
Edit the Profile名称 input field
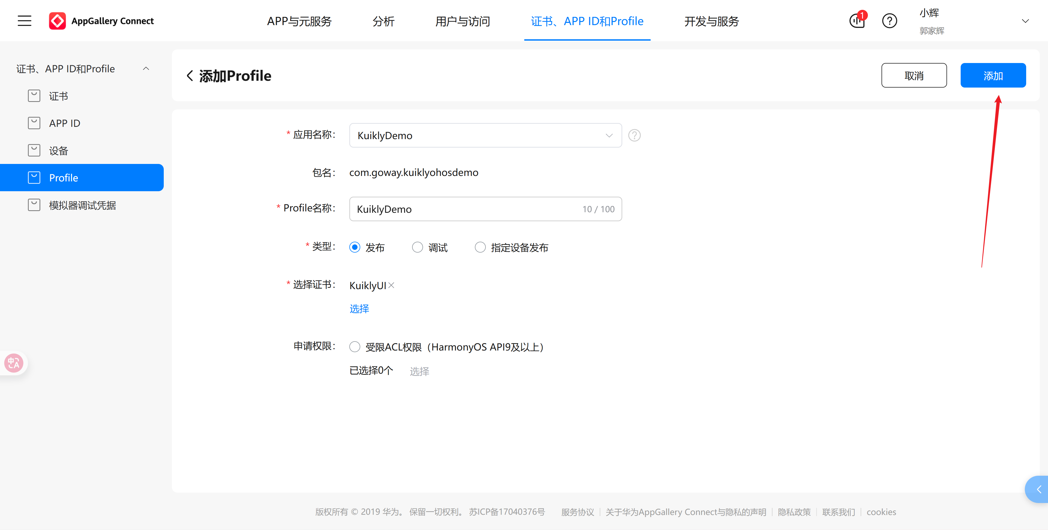(x=468, y=209)
